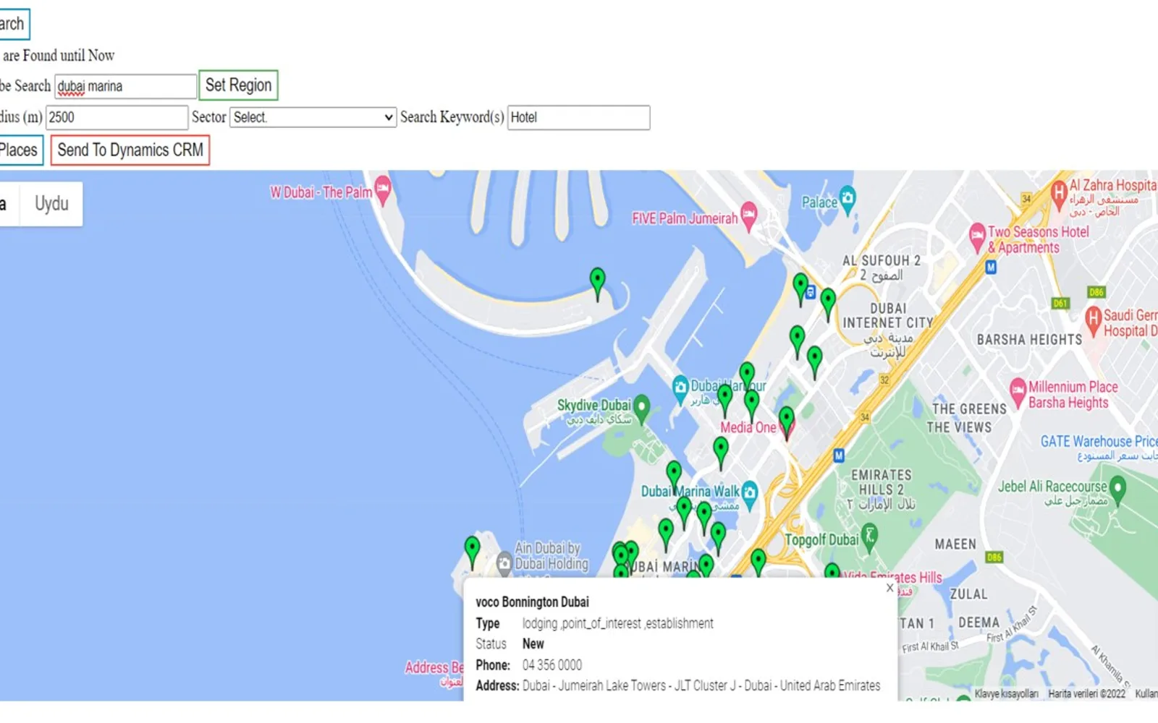Open the Millennium Place Barsha Heights hotel pin

(1018, 391)
